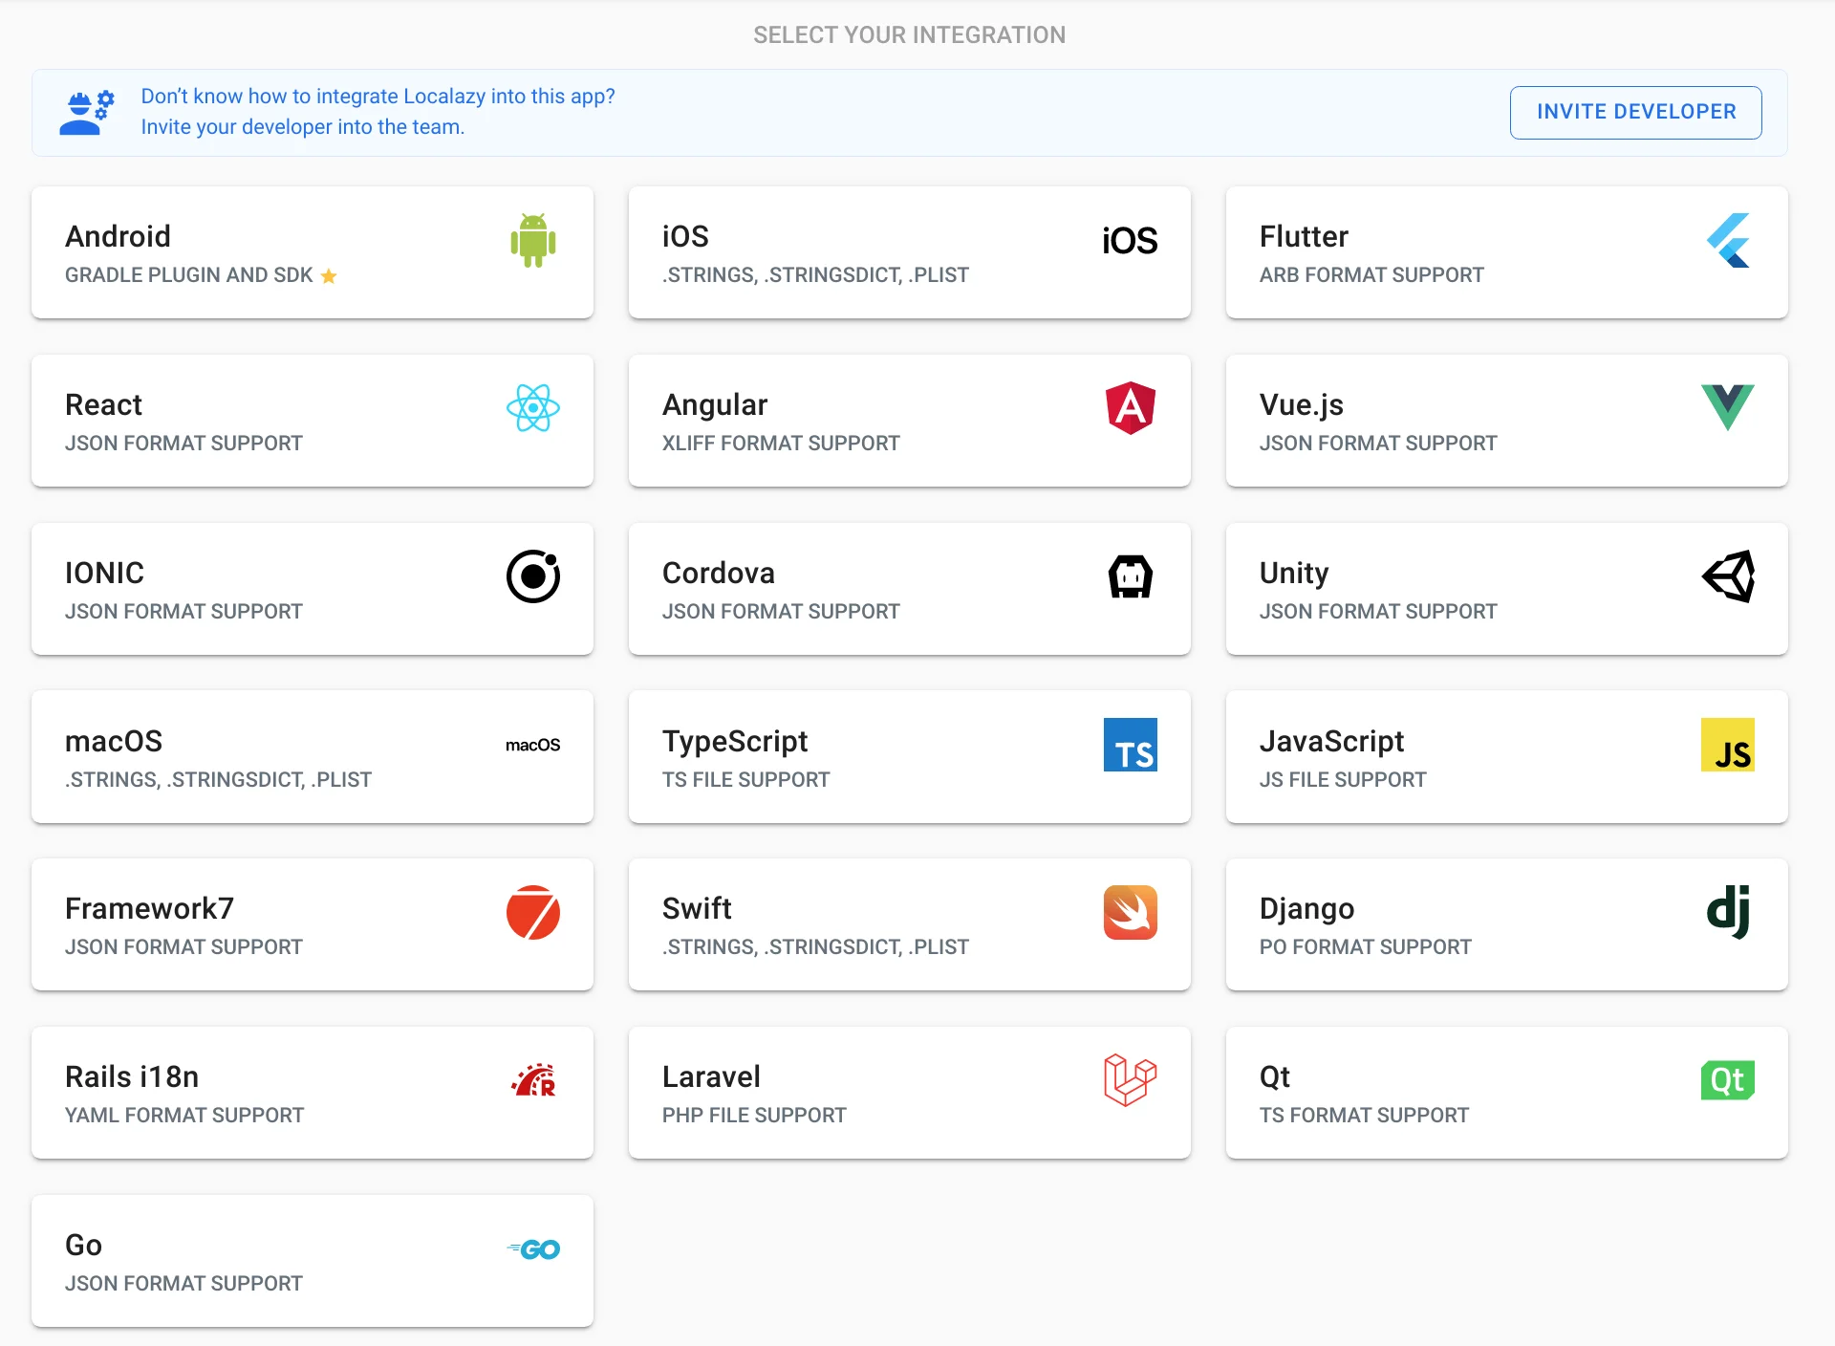Viewport: 1835px width, 1346px height.
Task: Click the developer invitation illustration icon
Action: [86, 111]
